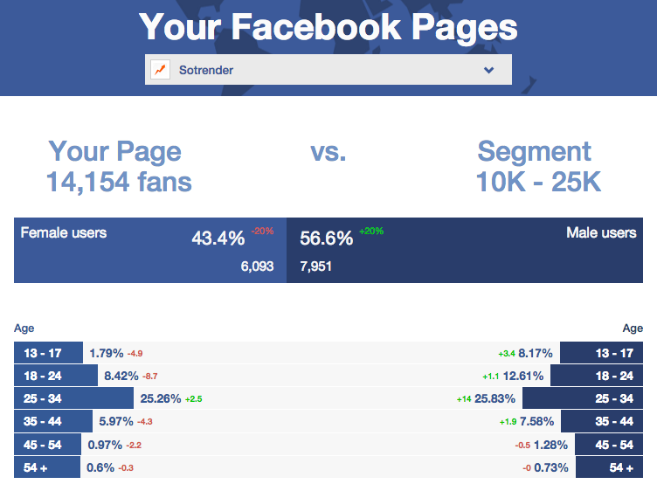This screenshot has height=484, width=657.
Task: Click the male 56.6% percentage value
Action: [327, 239]
